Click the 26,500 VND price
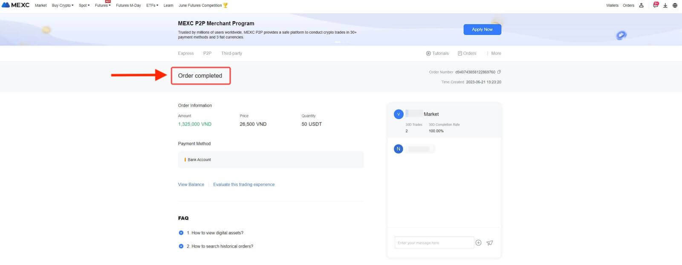 tap(253, 124)
